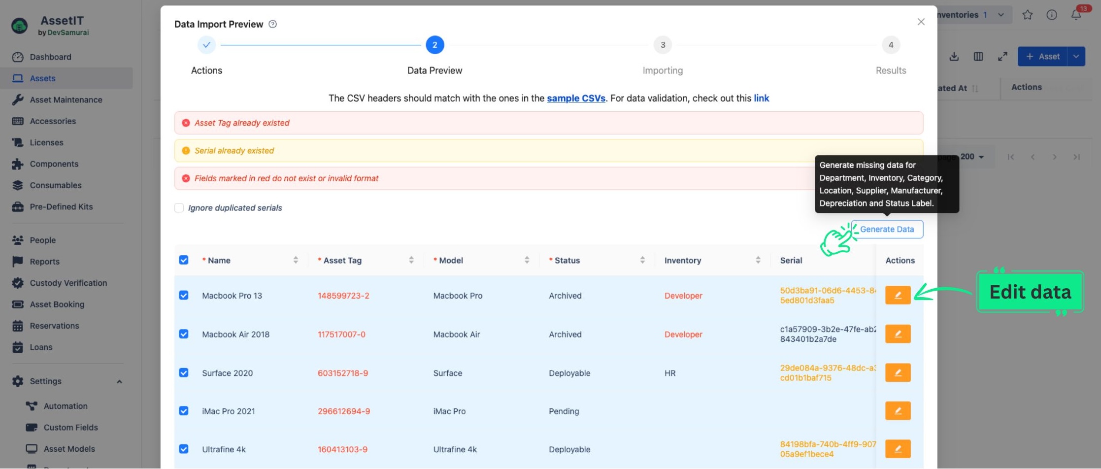1101x469 pixels.
Task: Open Asset Maintenance in sidebar
Action: coord(66,100)
